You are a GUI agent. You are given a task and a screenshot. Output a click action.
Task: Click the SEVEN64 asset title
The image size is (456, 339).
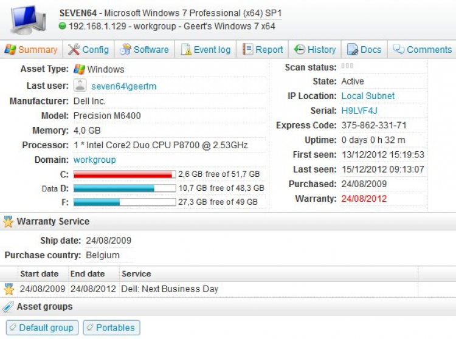[78, 13]
